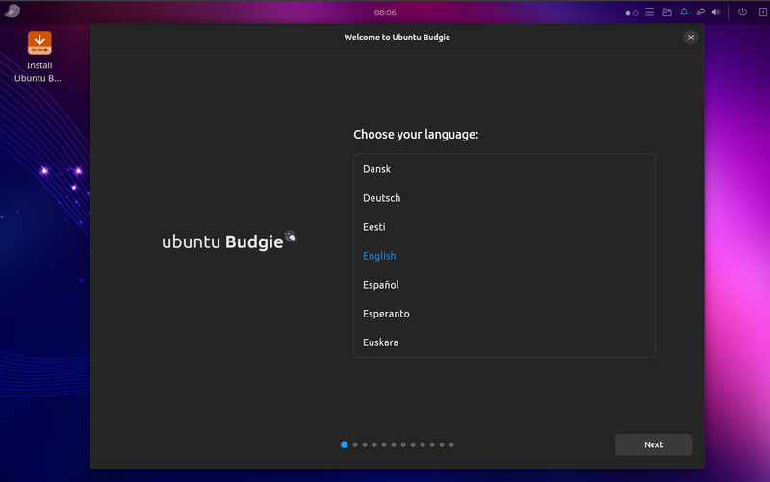Select Esperanto language
Viewport: 770px width, 482px height.
click(x=504, y=314)
